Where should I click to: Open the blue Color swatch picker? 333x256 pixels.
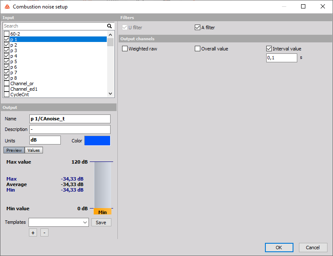point(97,141)
